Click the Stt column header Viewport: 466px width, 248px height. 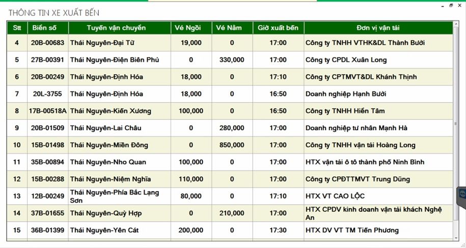pos(17,28)
